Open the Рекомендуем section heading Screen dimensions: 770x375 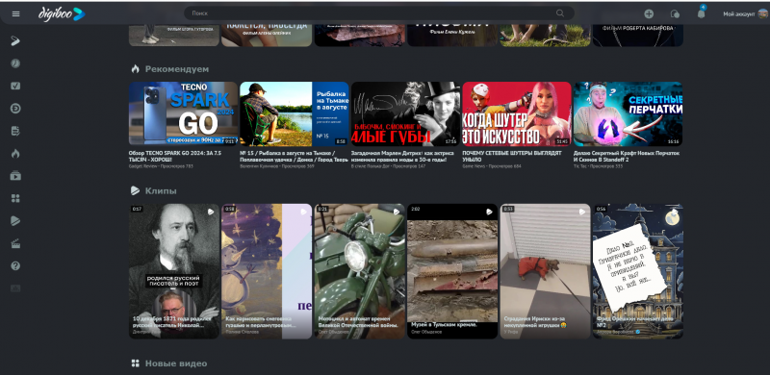pos(177,68)
